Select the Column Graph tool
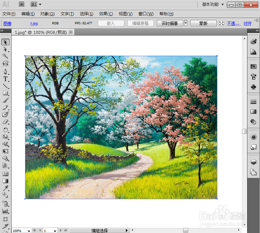Image resolution: width=260 pixels, height=233 pixels. coord(5,211)
